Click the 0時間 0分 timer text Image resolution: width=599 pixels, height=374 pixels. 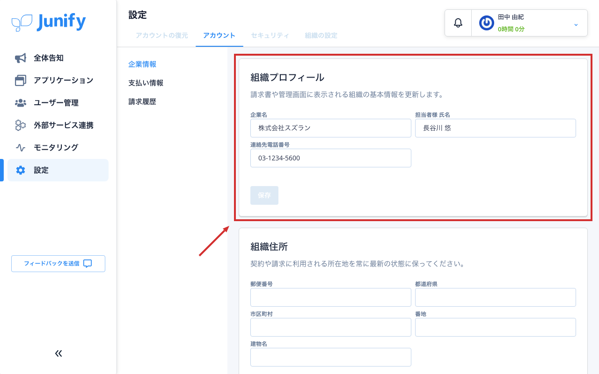pyautogui.click(x=511, y=29)
